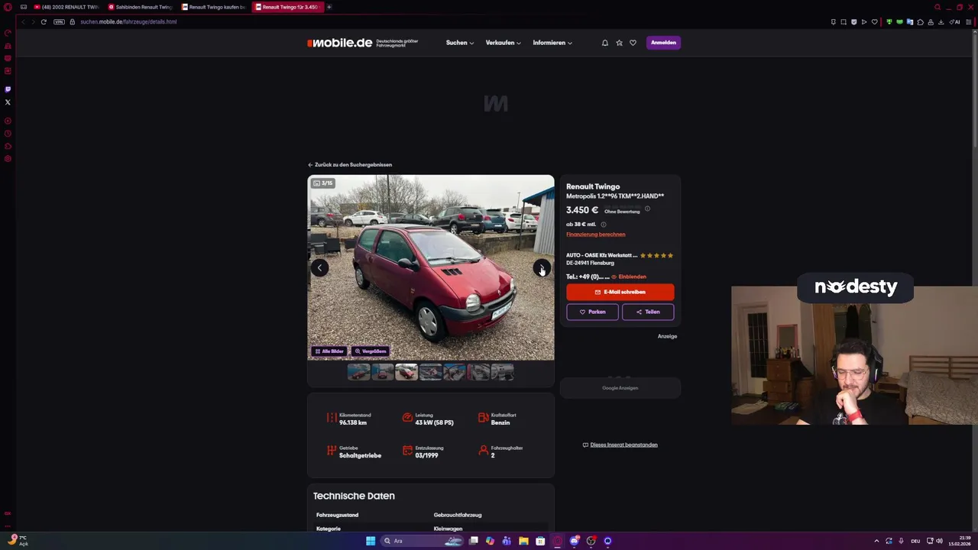
Task: Click Zurück zu den Suchergebnissen link
Action: coord(350,165)
